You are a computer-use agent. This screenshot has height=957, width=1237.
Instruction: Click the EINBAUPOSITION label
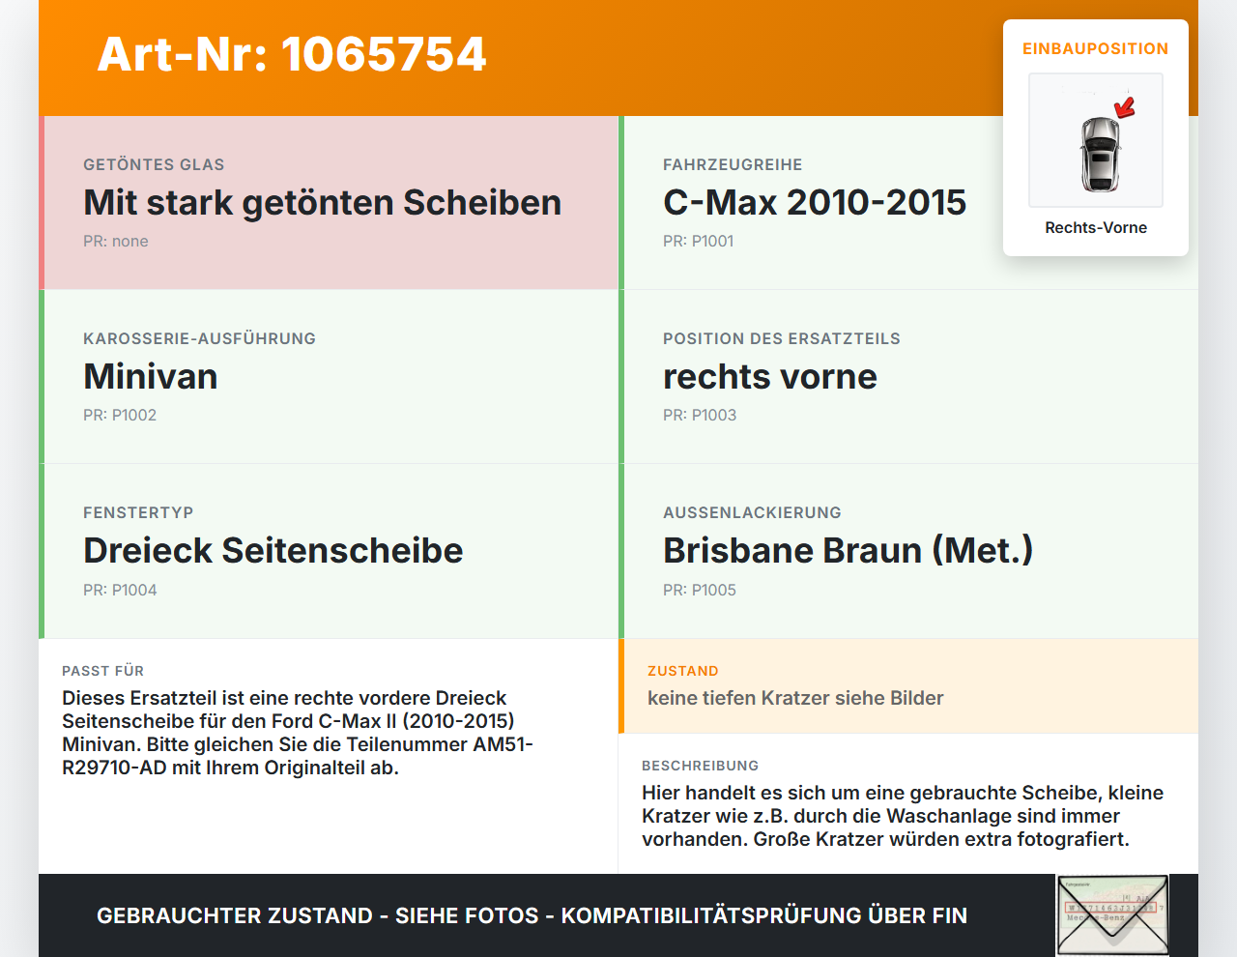tap(1096, 48)
